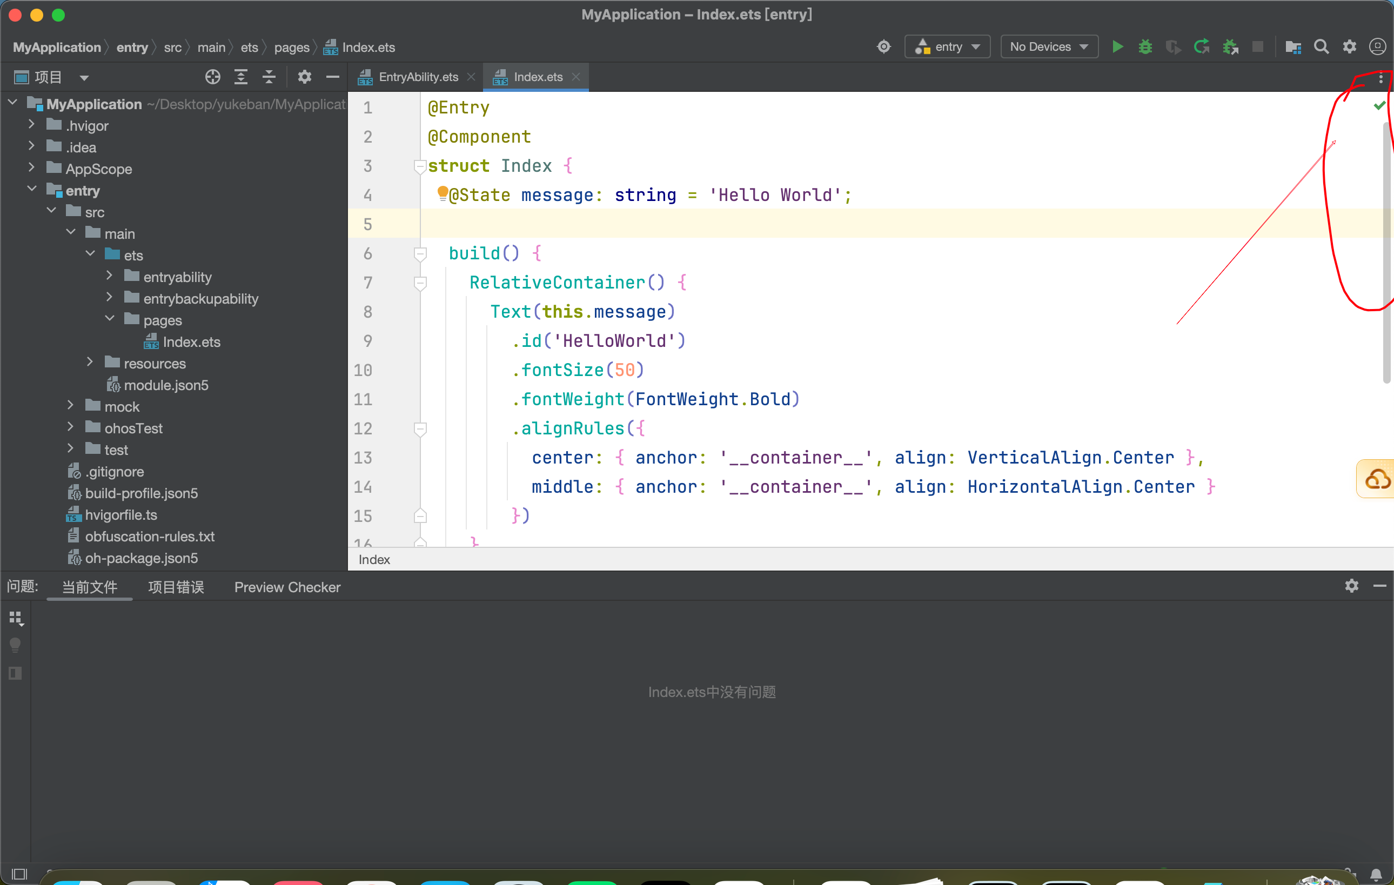Image resolution: width=1394 pixels, height=885 pixels.
Task: Toggle tool window bars icon at bottom left
Action: pyautogui.click(x=19, y=874)
